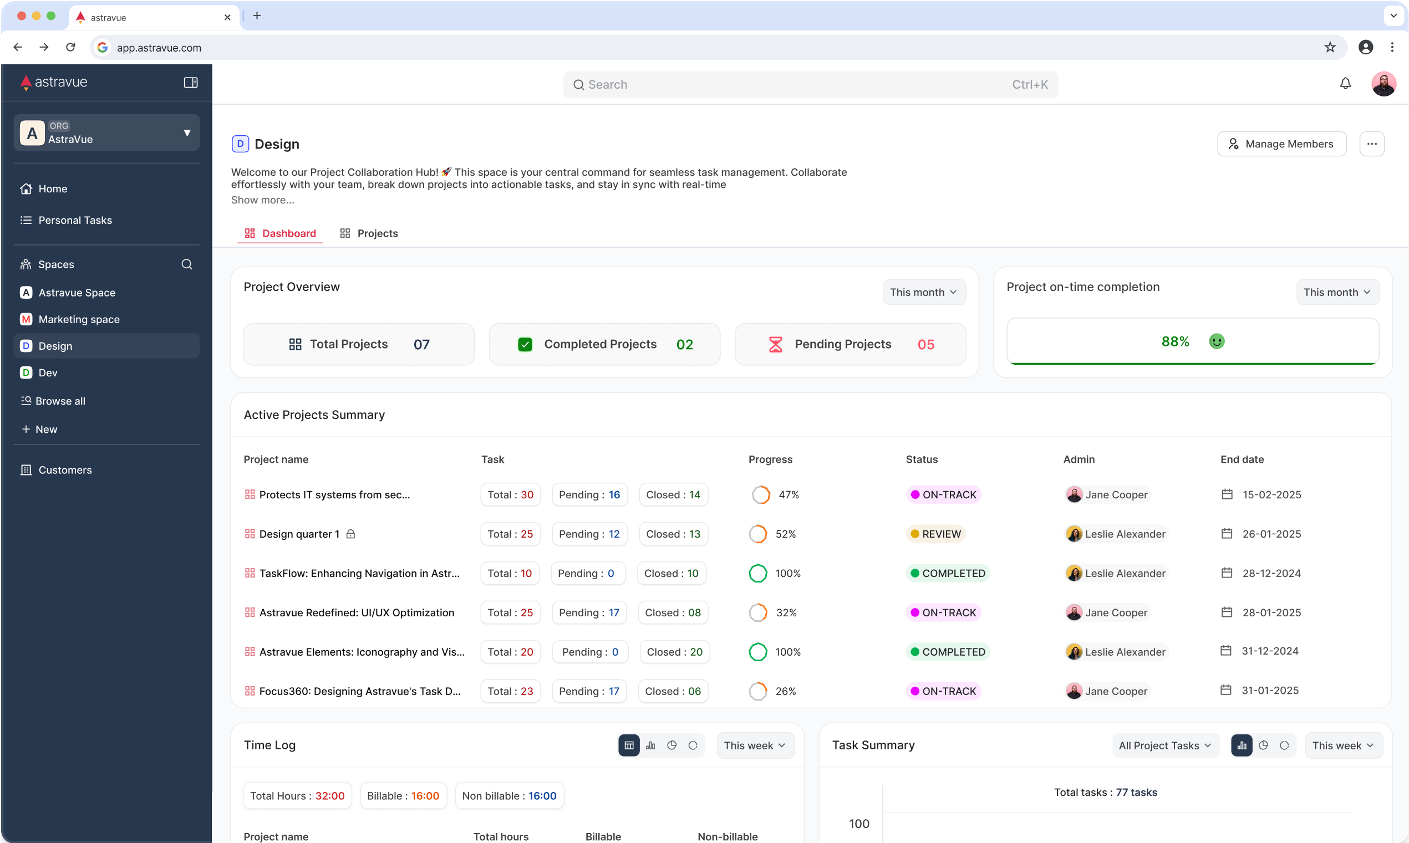The image size is (1409, 843).
Task: Switch to the Projects tab
Action: [369, 233]
